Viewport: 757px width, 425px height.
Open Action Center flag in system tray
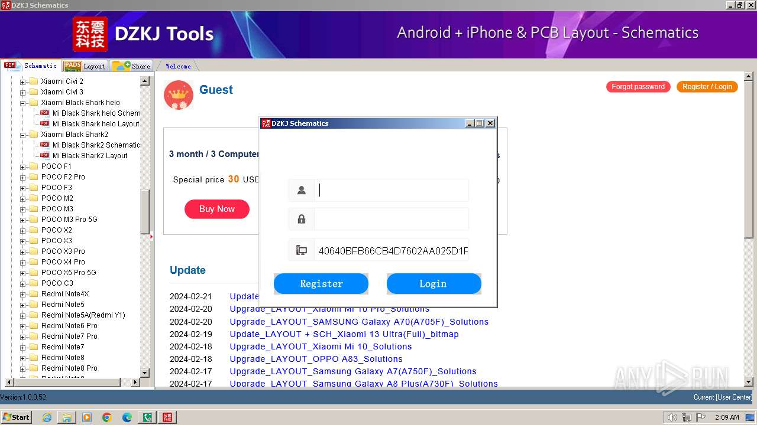pyautogui.click(x=700, y=417)
